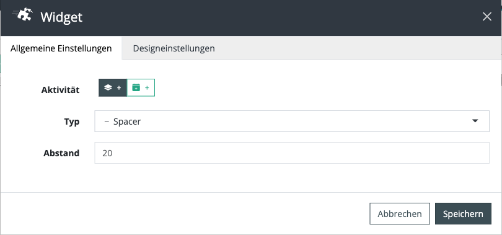The image size is (502, 235).
Task: Select the layers-plus Aktivität button
Action: click(113, 87)
